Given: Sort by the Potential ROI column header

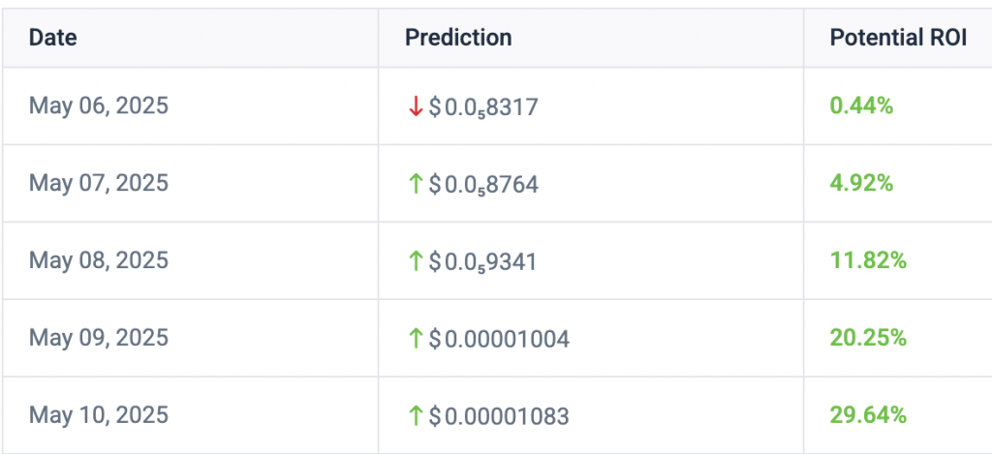Looking at the screenshot, I should 898,38.
